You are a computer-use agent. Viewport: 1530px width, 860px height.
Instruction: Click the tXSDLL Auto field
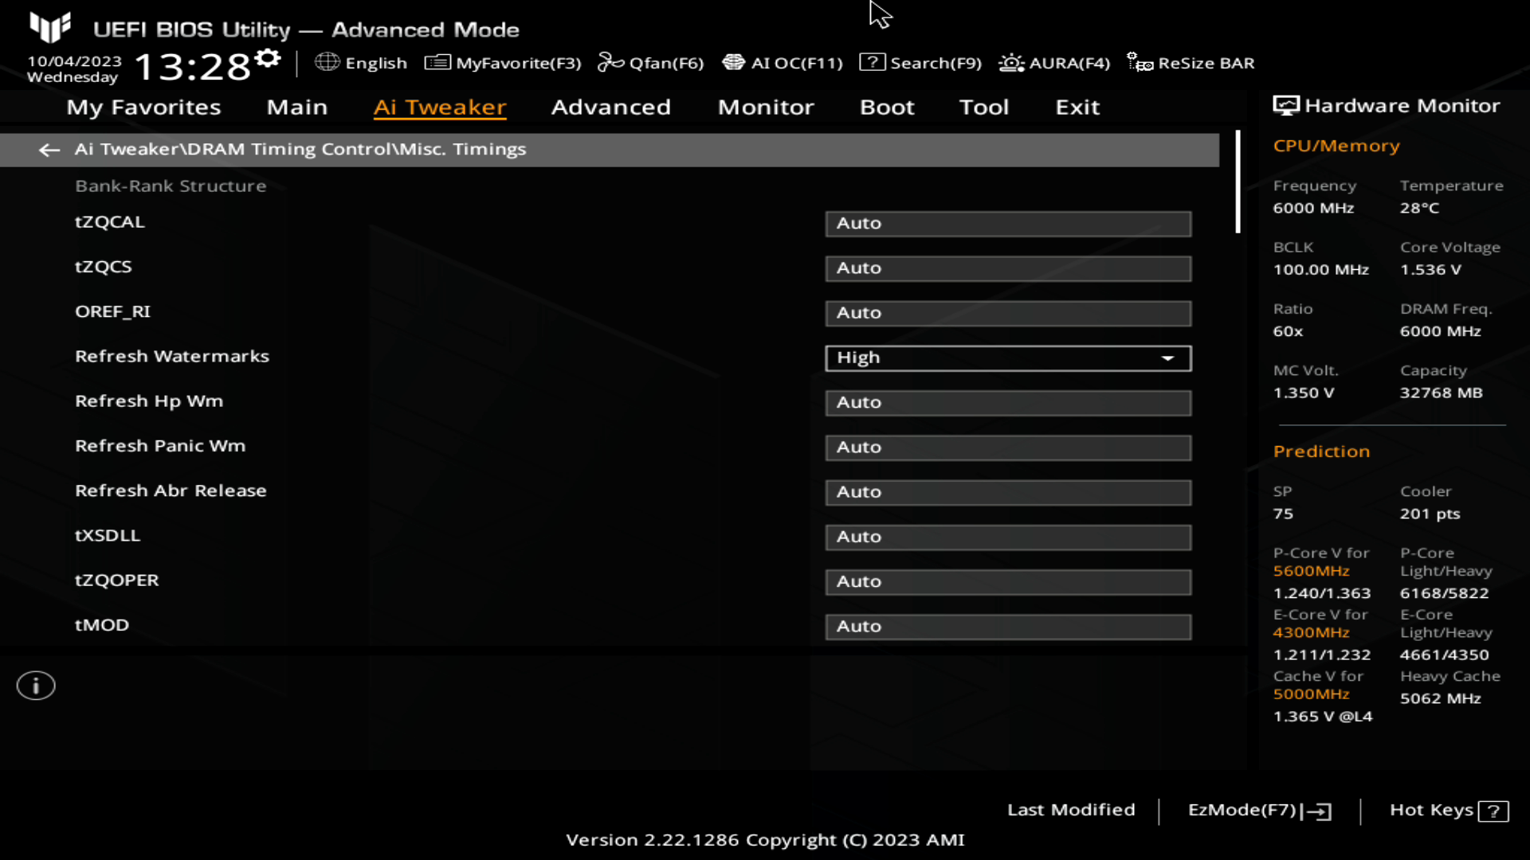[x=1008, y=537]
